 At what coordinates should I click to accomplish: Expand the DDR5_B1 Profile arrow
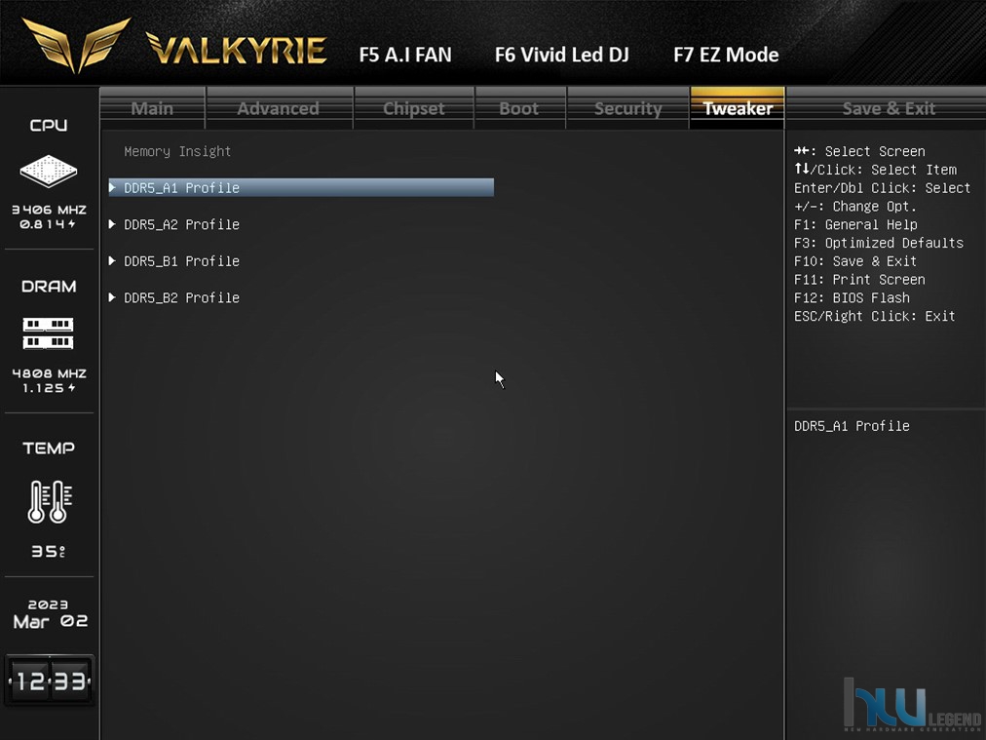click(x=112, y=260)
